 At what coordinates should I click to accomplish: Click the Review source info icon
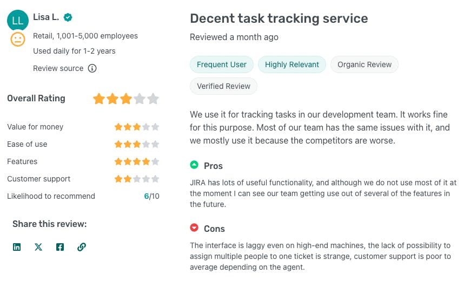click(92, 68)
